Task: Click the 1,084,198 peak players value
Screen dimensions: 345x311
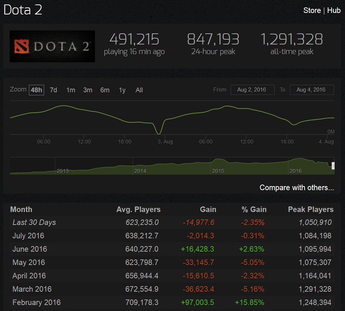Action: pyautogui.click(x=315, y=236)
